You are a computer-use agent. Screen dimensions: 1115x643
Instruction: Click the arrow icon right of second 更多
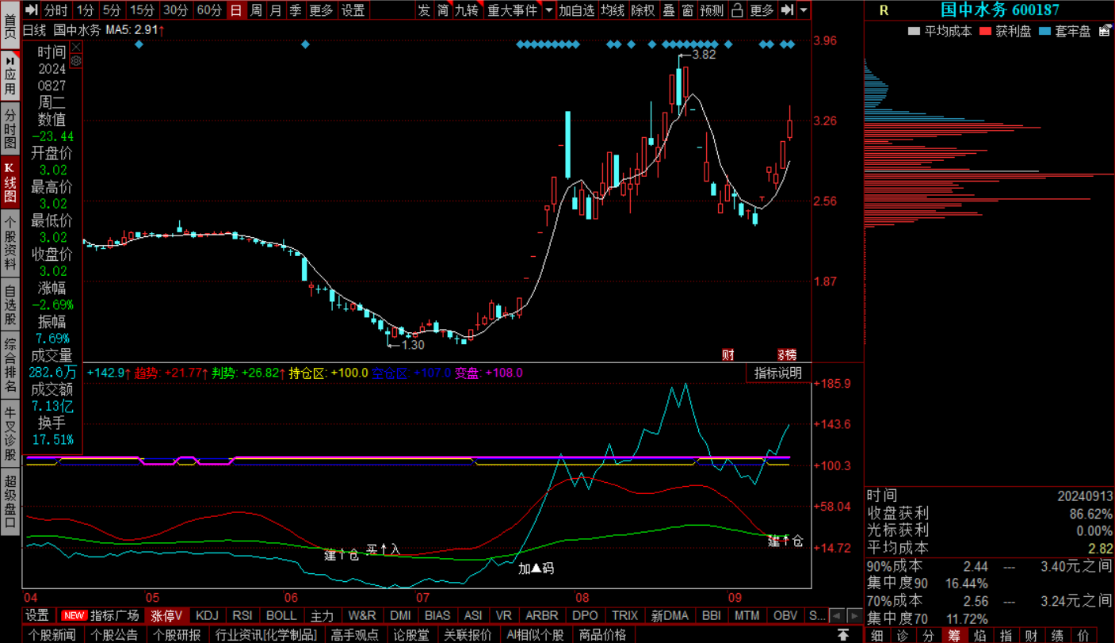click(787, 10)
